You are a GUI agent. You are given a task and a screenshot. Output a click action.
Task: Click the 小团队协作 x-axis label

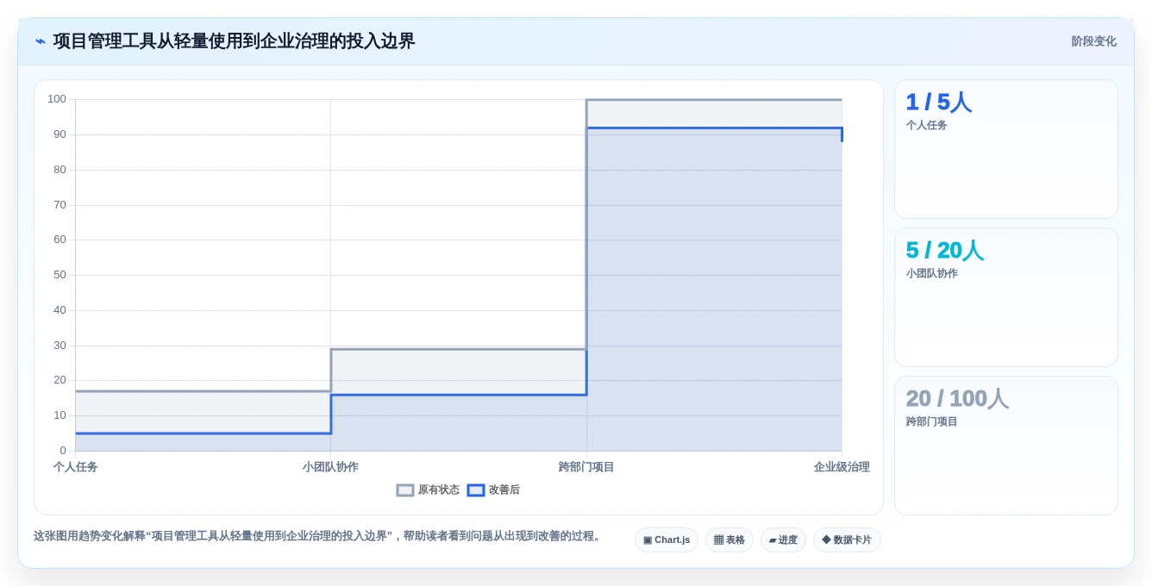(x=330, y=467)
